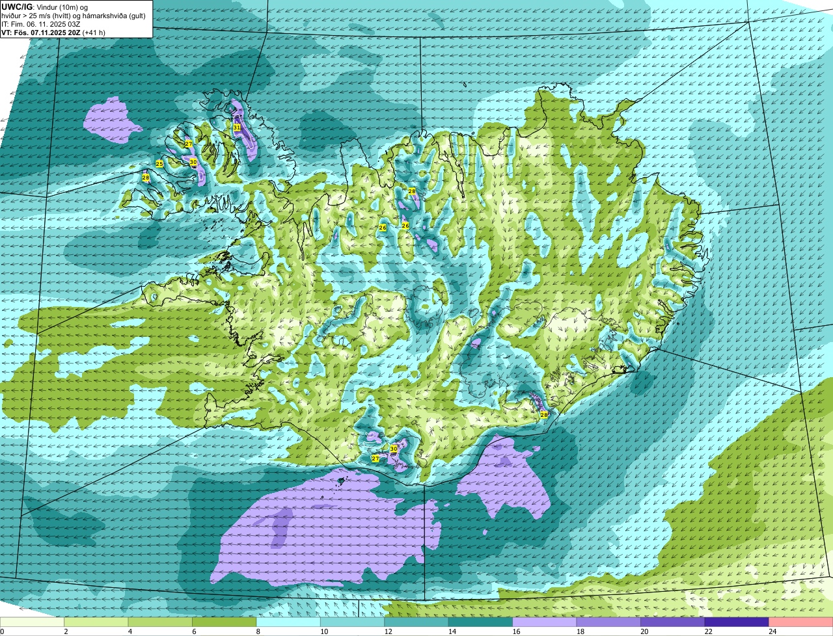The image size is (833, 636).
Task: Click the 18–20 m/s purple legend swatch
Action: pos(608,622)
